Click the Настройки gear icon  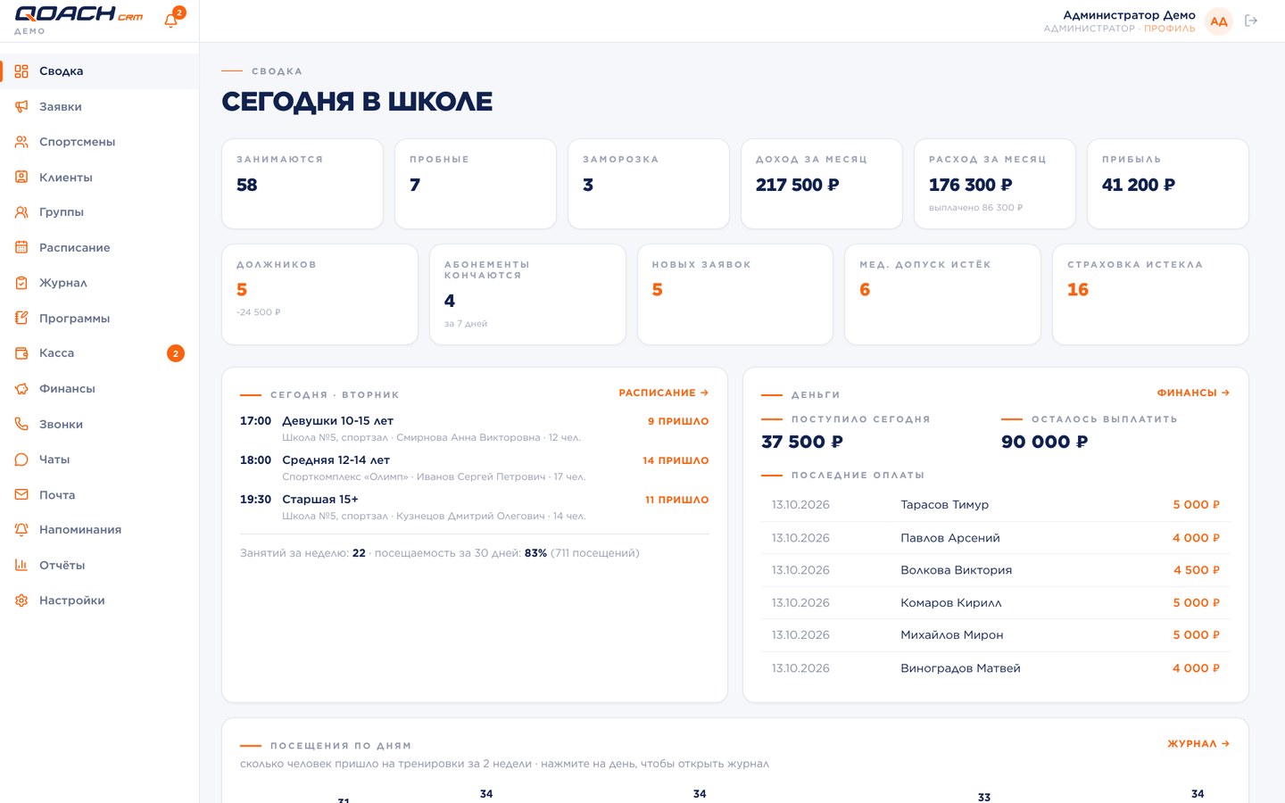pyautogui.click(x=21, y=600)
